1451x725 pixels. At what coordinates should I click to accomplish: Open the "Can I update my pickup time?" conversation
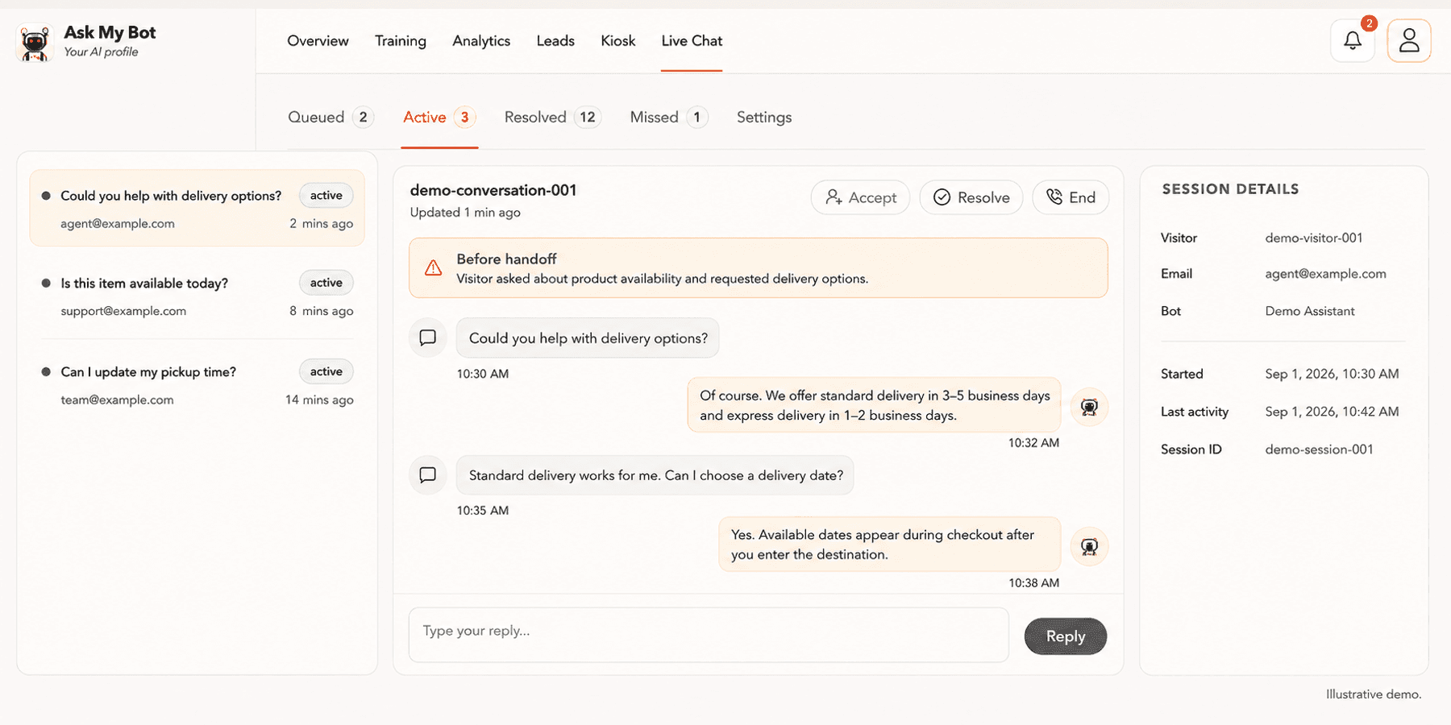point(197,385)
